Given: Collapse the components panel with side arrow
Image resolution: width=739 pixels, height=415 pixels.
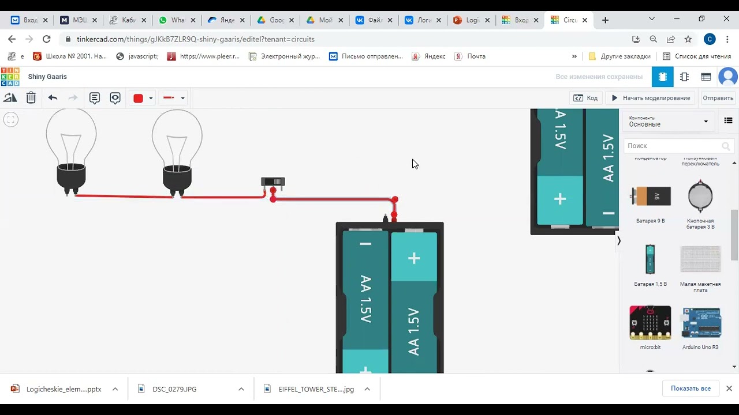Looking at the screenshot, I should 619,241.
